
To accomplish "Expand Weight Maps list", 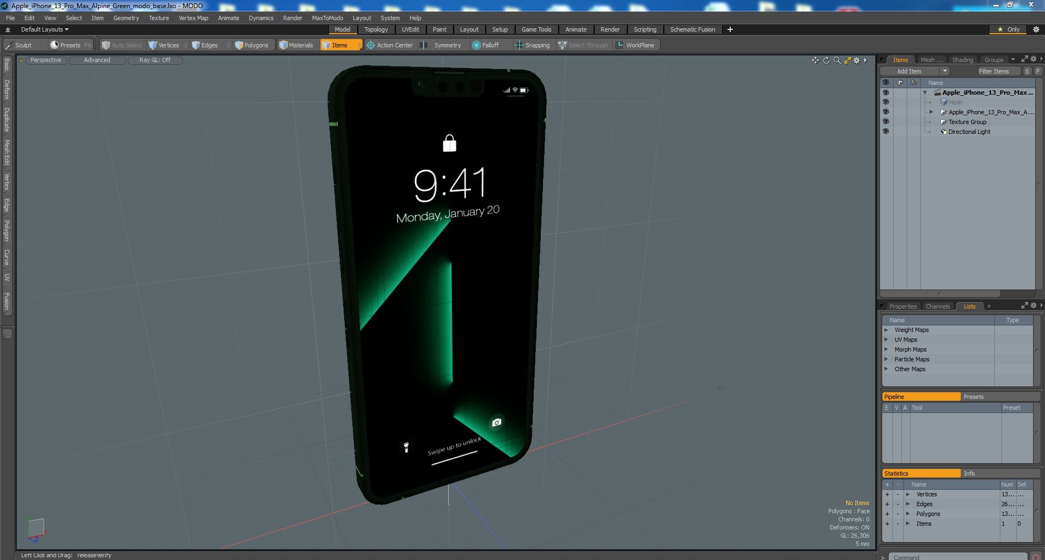I will coord(886,330).
